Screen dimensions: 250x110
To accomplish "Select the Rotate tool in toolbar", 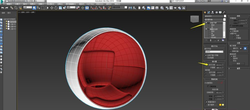I will (56, 8).
